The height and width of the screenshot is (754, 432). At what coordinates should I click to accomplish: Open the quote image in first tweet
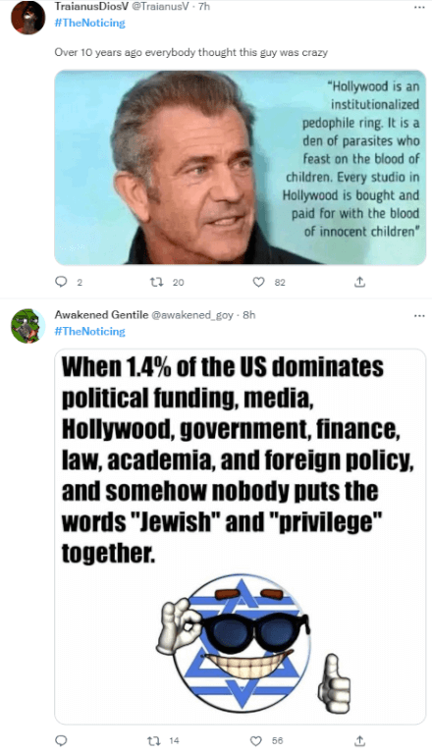tap(240, 167)
